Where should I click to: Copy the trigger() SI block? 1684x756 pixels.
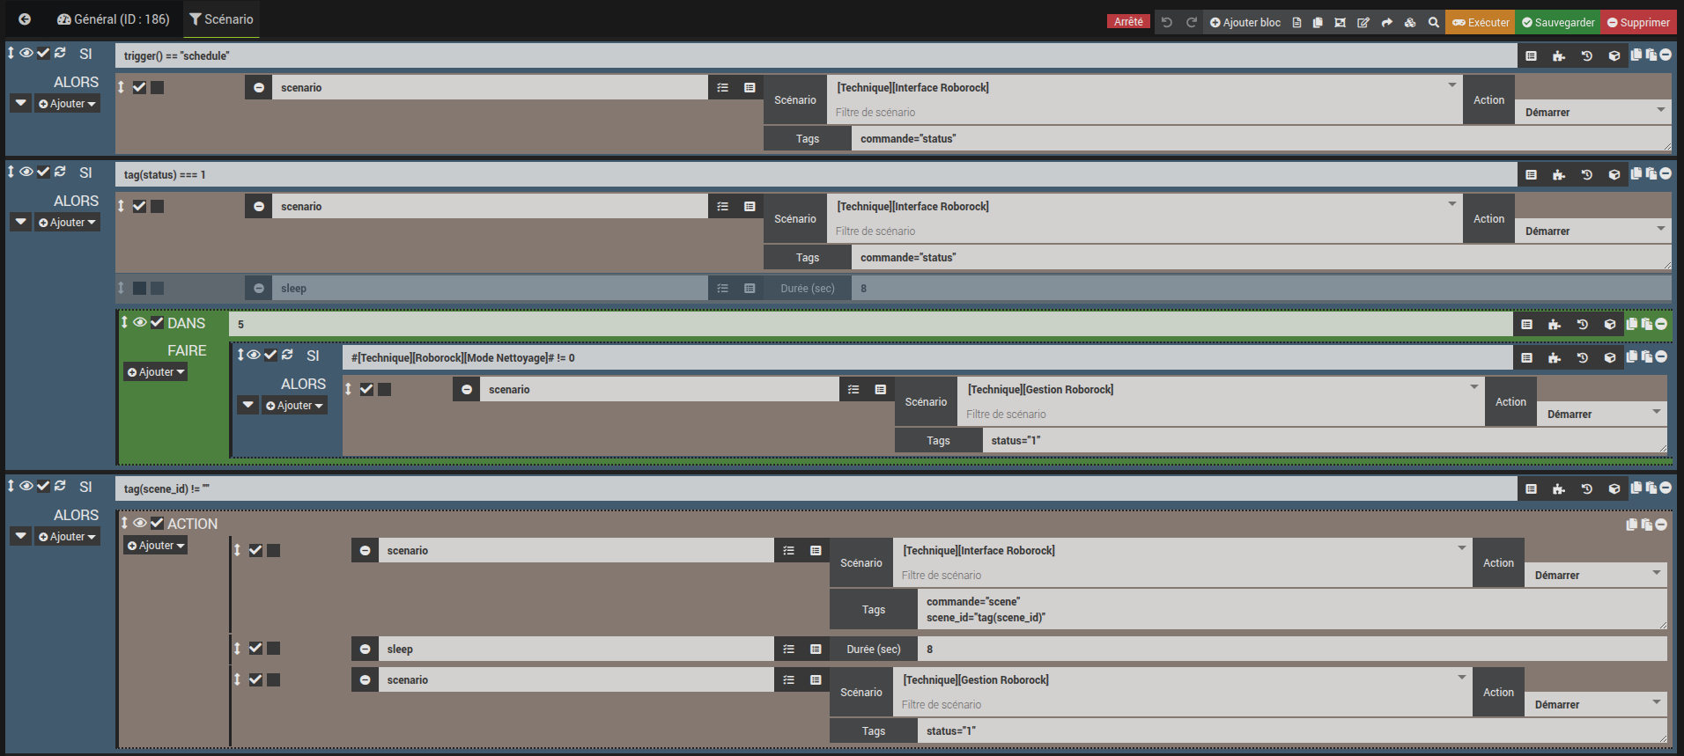click(1636, 55)
